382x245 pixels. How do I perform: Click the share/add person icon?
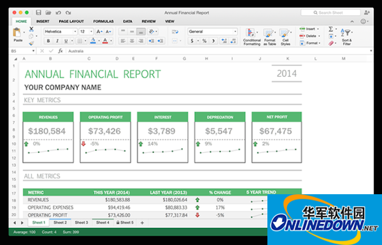tap(367, 13)
